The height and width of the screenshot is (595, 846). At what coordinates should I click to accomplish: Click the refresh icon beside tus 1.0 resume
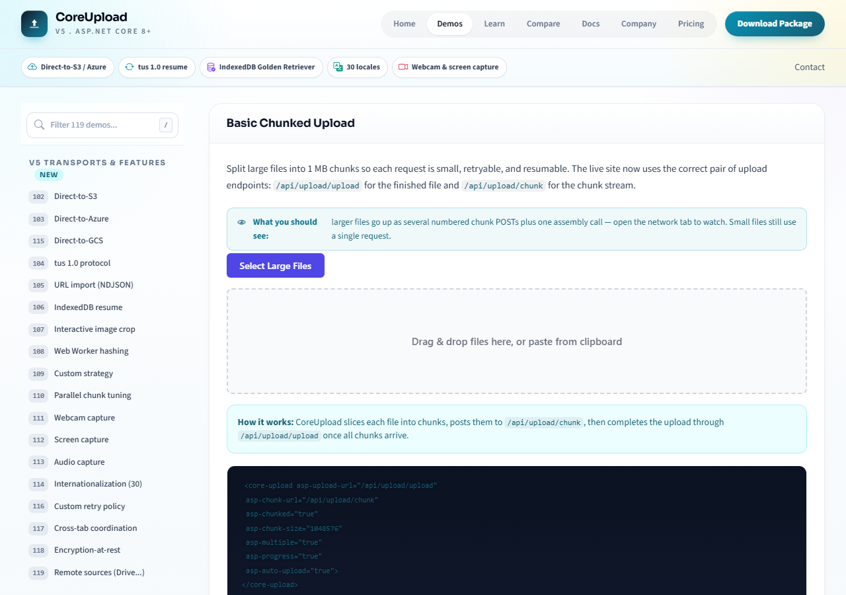tap(130, 67)
